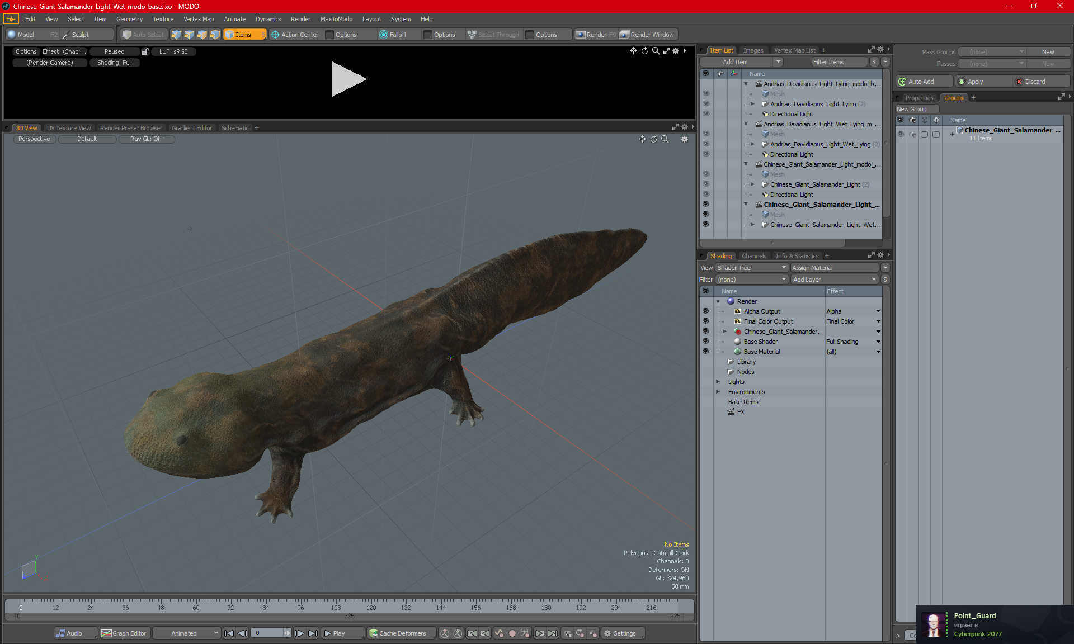Toggle visibility of Alpha Output layer

705,311
